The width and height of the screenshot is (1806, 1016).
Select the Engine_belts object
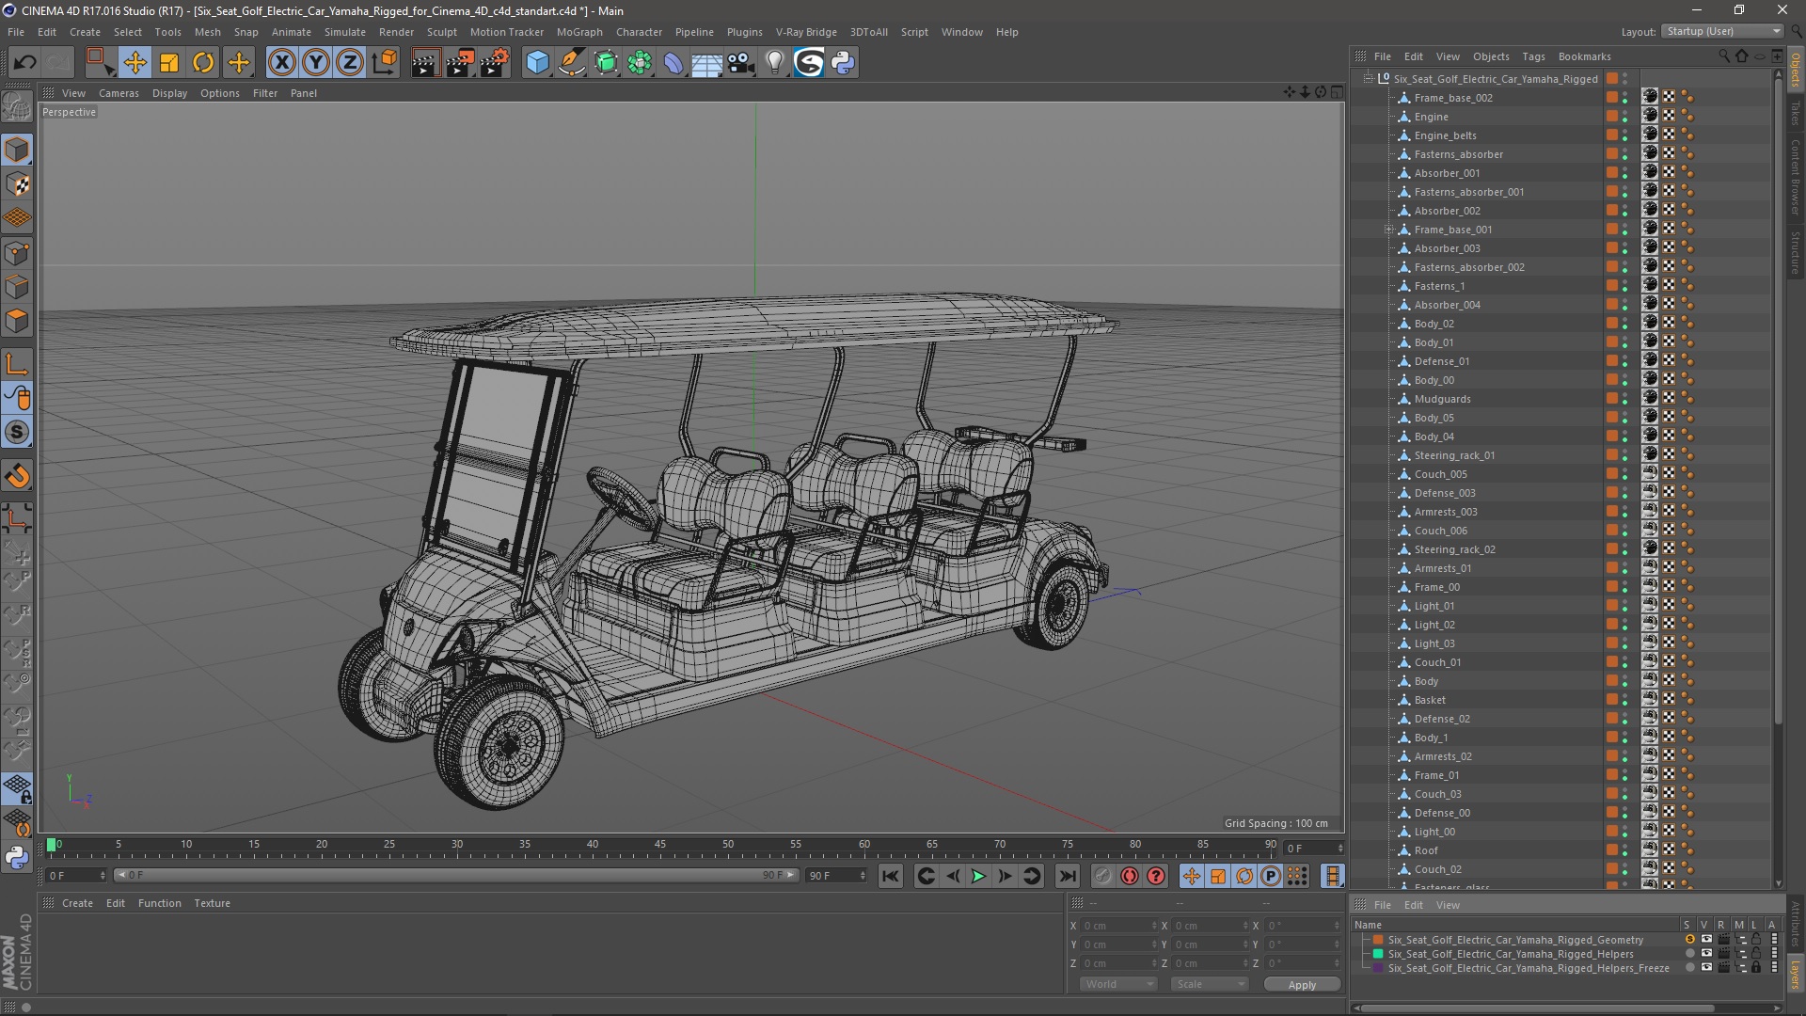pos(1445,135)
